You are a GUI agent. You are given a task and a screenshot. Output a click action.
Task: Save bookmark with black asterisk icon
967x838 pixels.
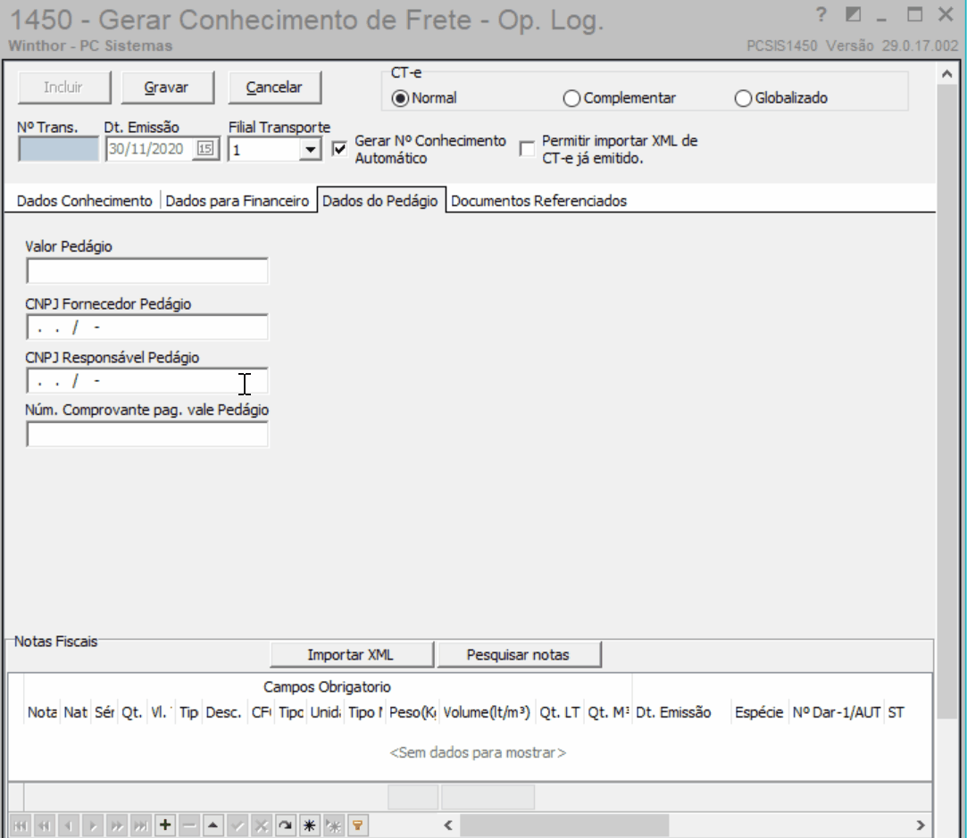click(x=309, y=826)
